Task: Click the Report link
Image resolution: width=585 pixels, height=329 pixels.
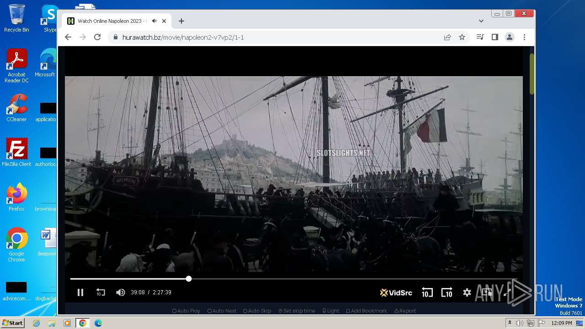Action: click(405, 311)
